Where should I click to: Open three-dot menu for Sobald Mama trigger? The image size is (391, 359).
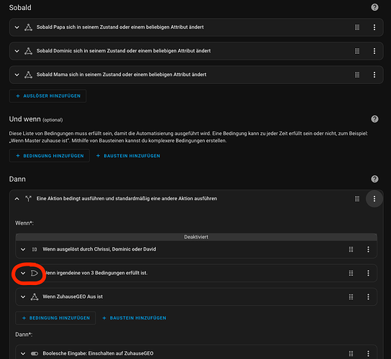click(x=374, y=75)
